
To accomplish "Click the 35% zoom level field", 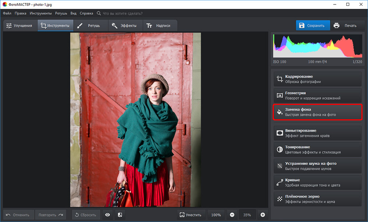I will click(247, 215).
